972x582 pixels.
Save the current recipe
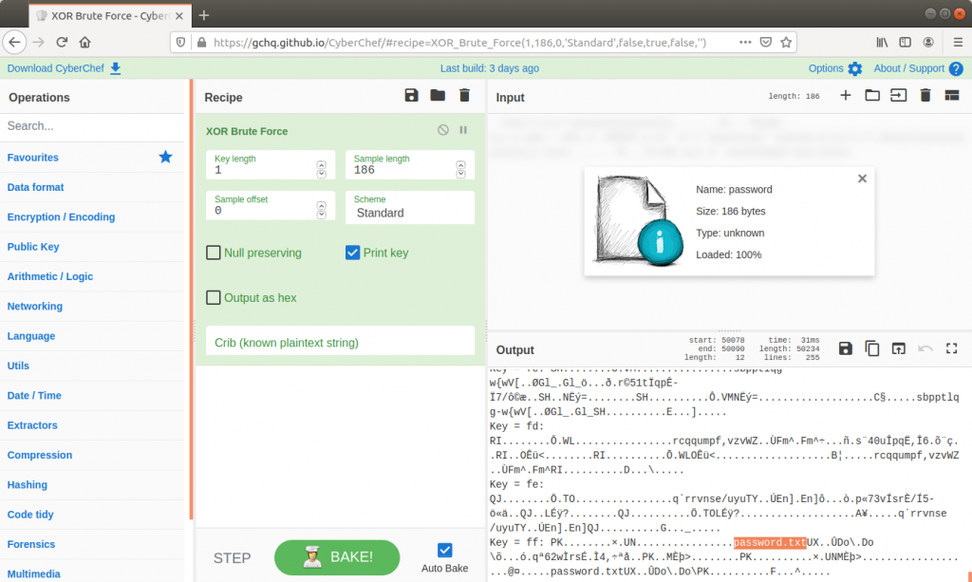tap(411, 96)
